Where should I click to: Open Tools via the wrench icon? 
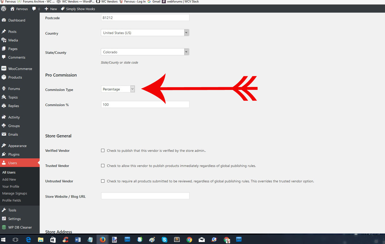coord(4,210)
